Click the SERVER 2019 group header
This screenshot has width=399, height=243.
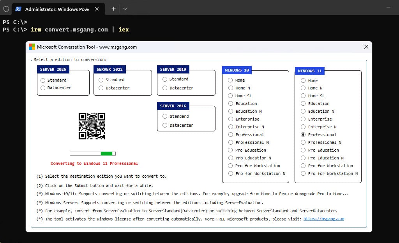(x=173, y=69)
